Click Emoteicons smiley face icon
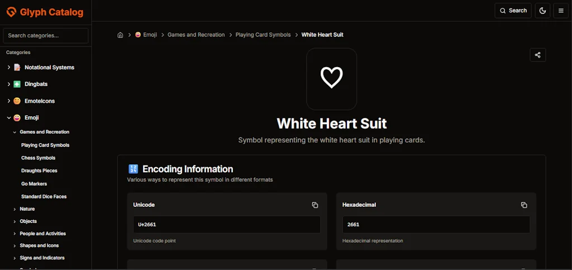 tap(17, 101)
